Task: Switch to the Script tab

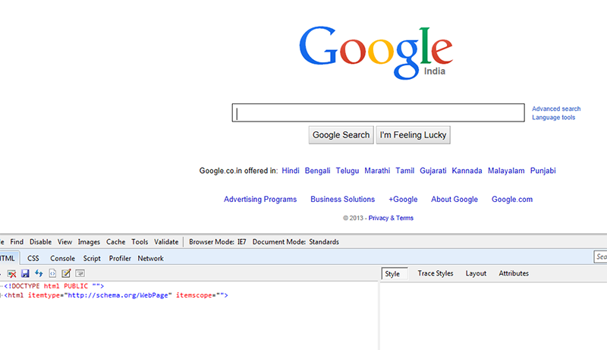Action: (x=92, y=258)
